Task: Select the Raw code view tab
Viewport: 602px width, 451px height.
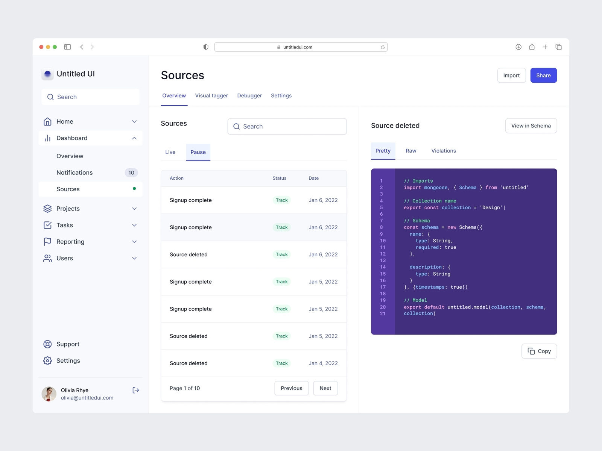Action: click(x=411, y=151)
